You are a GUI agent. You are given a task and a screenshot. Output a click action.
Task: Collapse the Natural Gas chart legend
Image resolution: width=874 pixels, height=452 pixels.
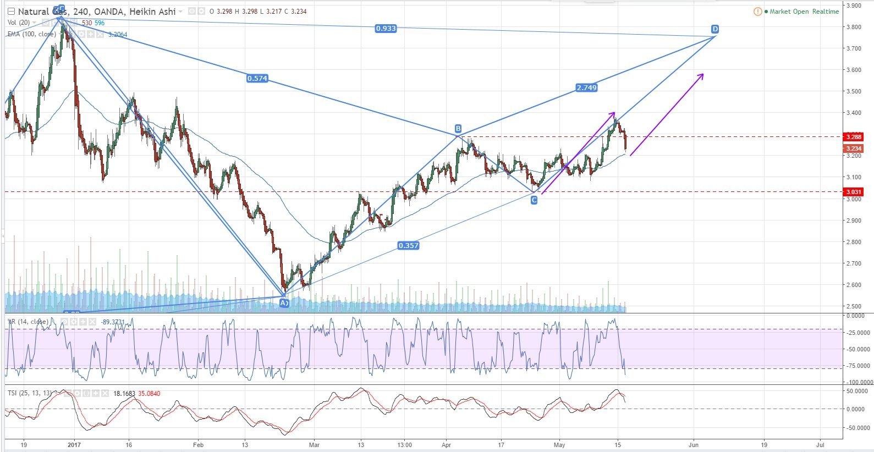tap(11, 12)
